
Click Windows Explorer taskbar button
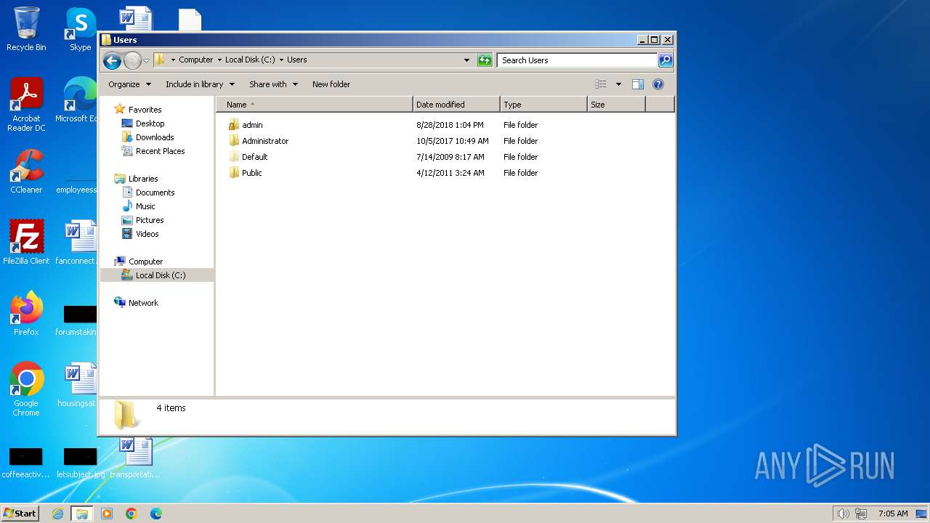(x=82, y=514)
